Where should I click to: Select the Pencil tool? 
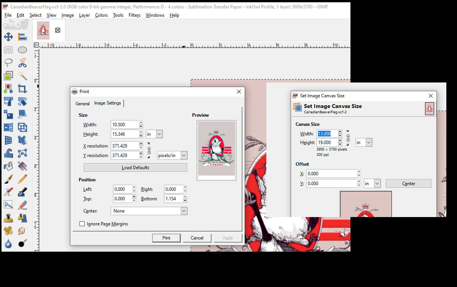[x=22, y=179]
